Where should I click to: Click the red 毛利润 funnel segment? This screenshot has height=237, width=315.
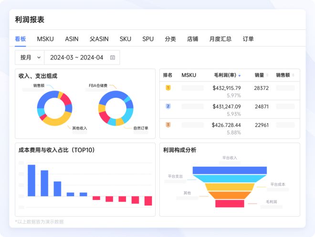point(230,204)
